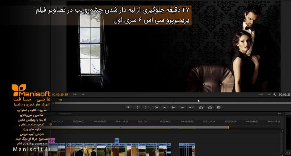Click the Mark In bracket button
Screen dimensions: 291x156
[x=137, y=108]
